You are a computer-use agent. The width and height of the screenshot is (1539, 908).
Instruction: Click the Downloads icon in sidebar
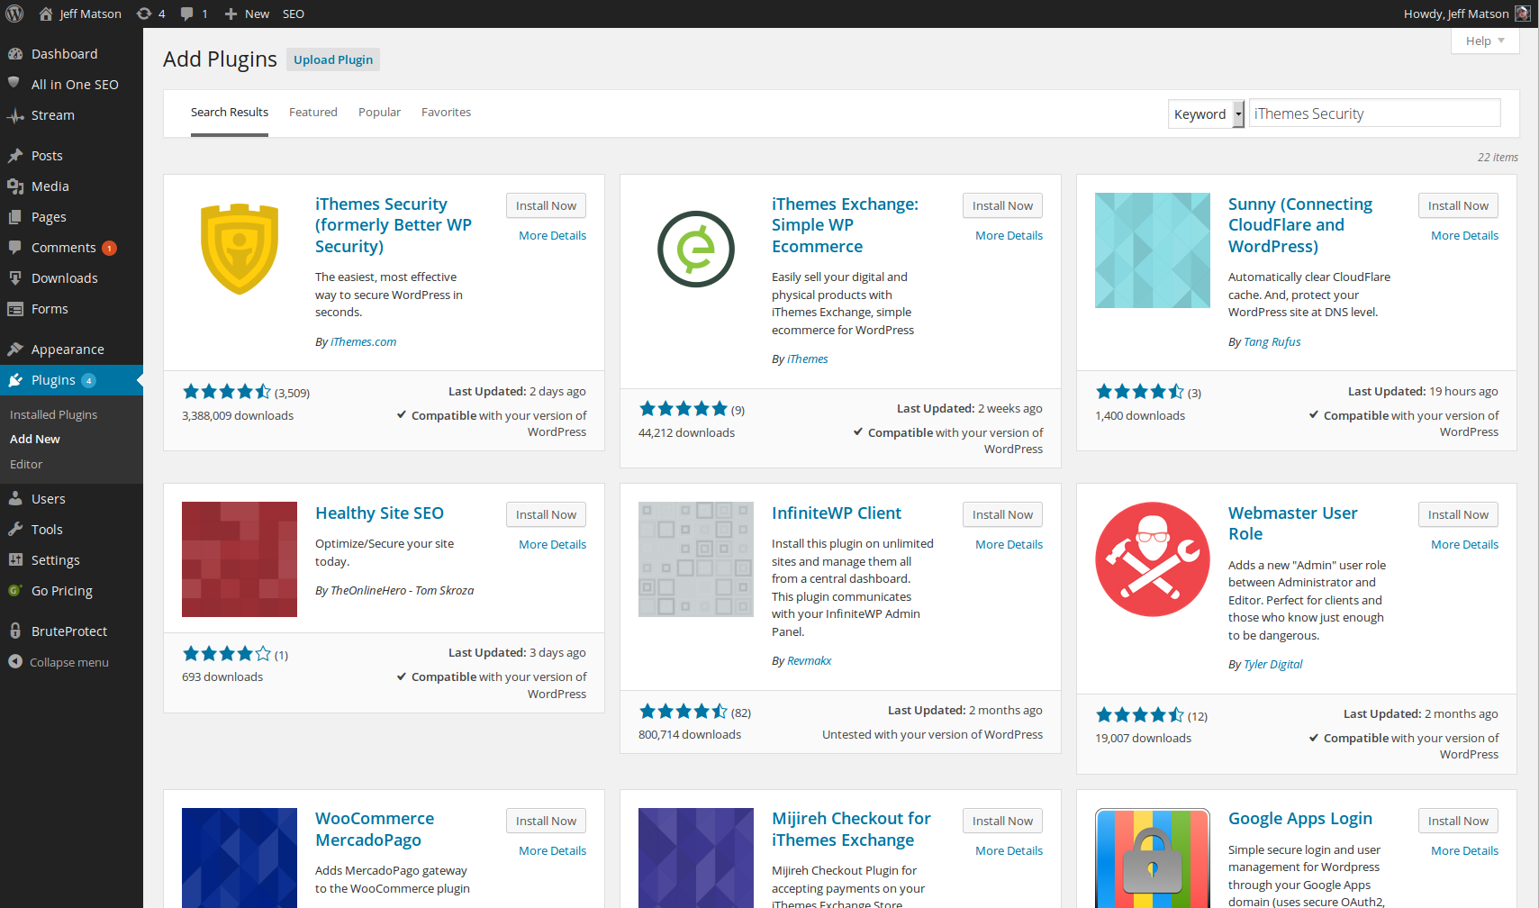15,278
